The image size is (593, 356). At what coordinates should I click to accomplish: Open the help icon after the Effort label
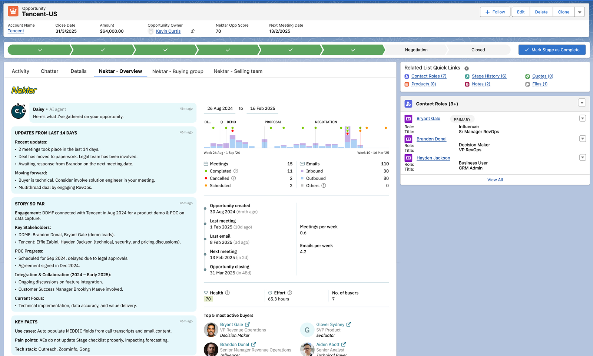tap(290, 293)
